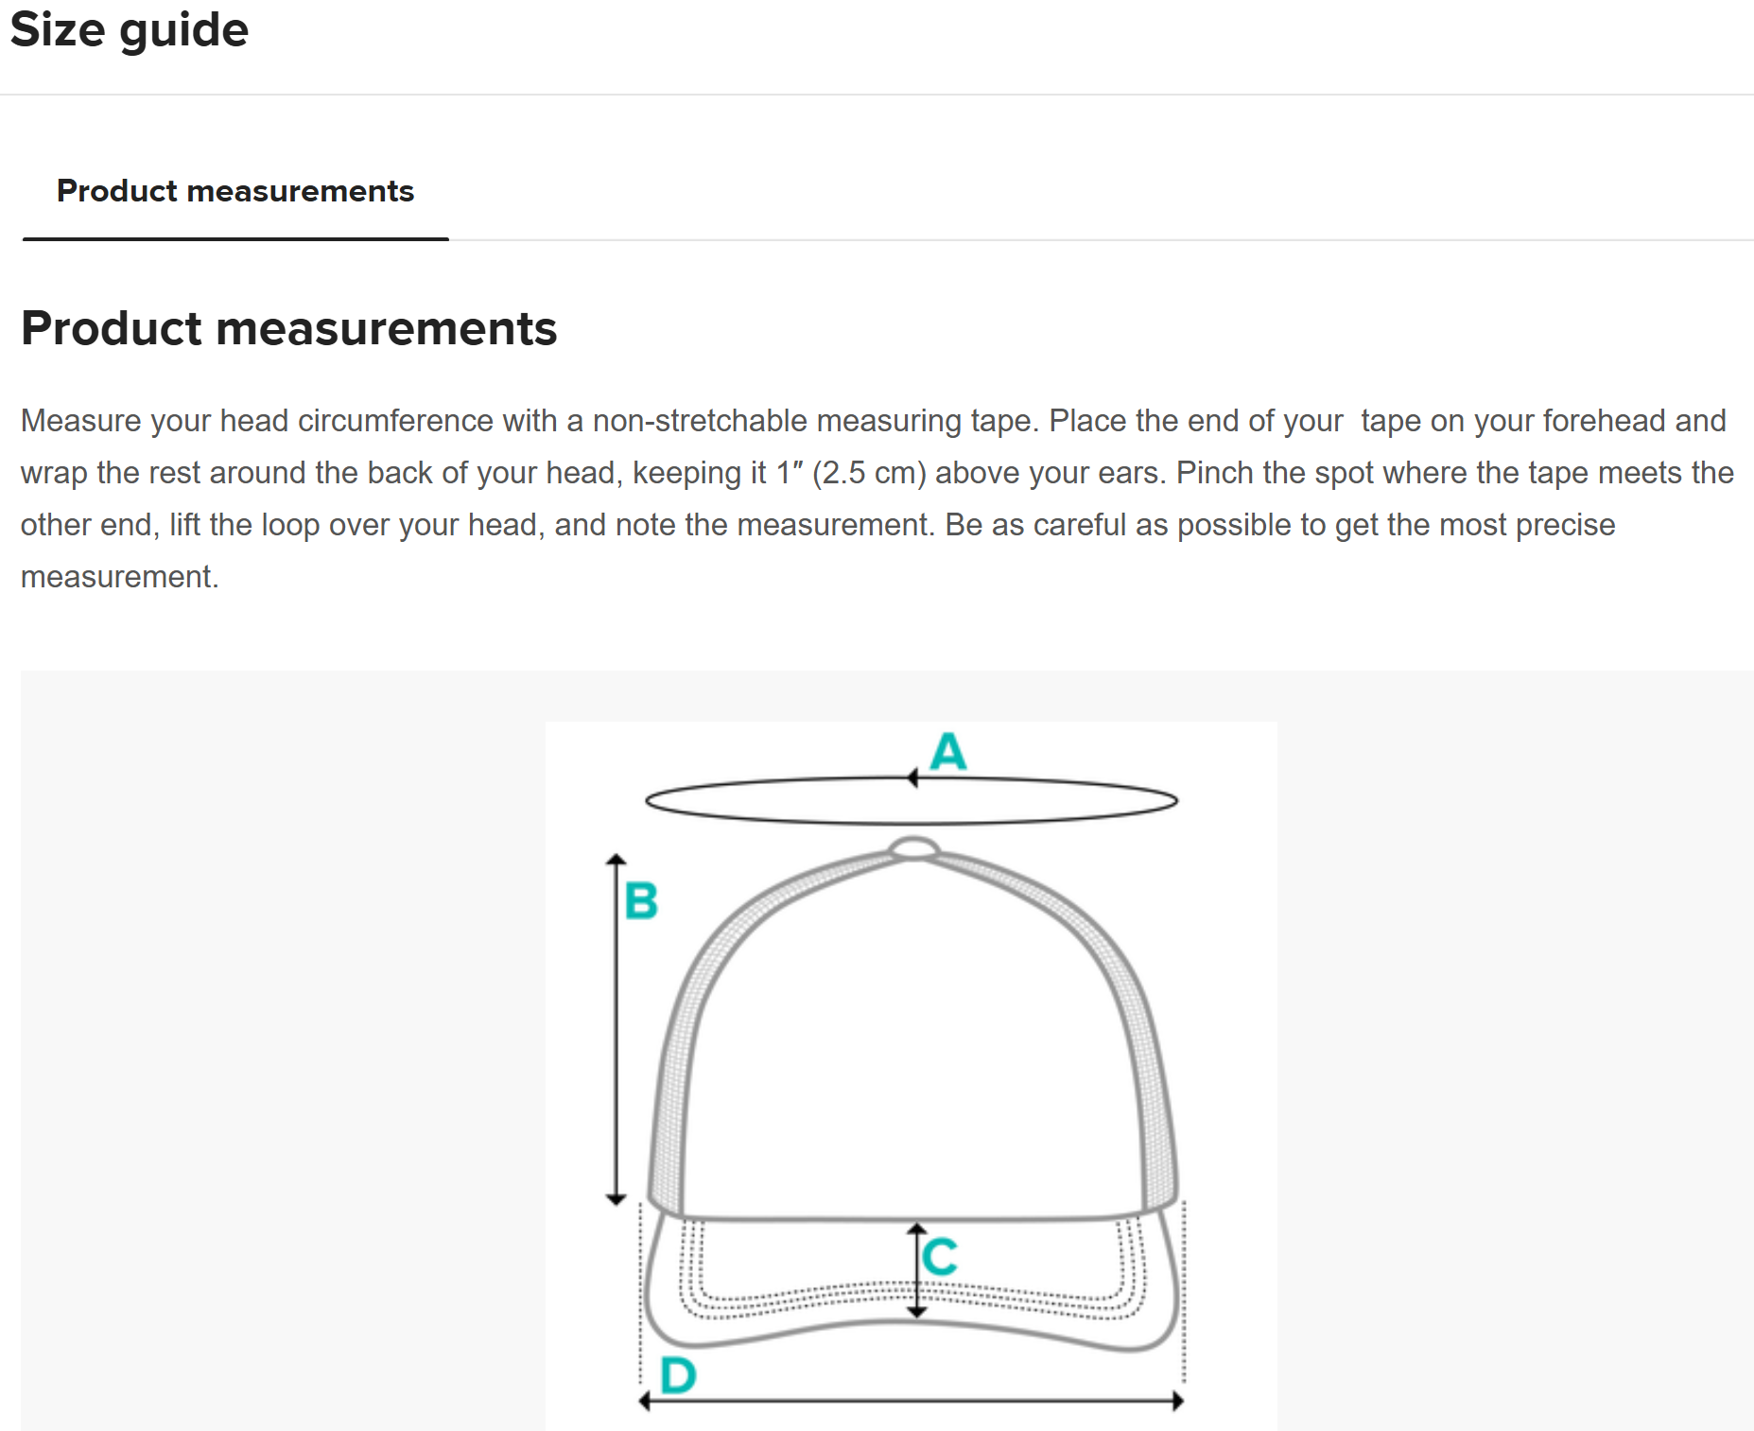
Task: Click the arrowhead on the A ellipse
Action: [912, 778]
